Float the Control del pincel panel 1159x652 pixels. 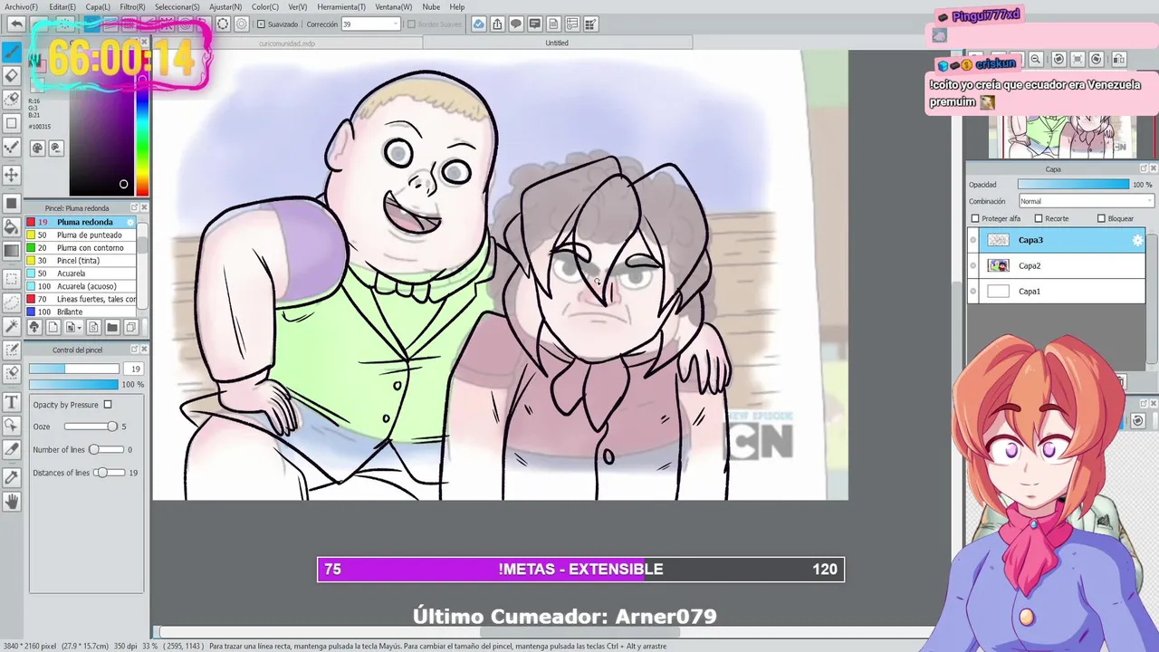[x=135, y=350]
